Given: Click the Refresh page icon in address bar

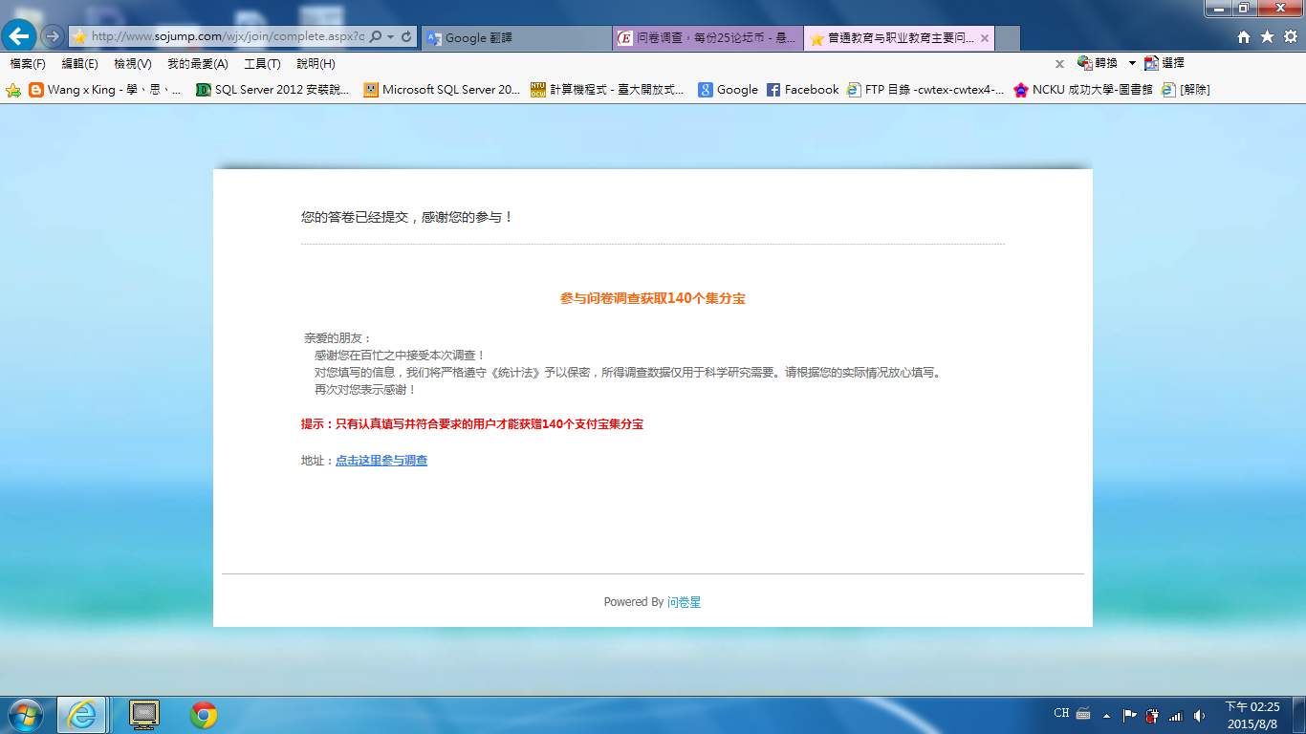Looking at the screenshot, I should click(x=406, y=36).
